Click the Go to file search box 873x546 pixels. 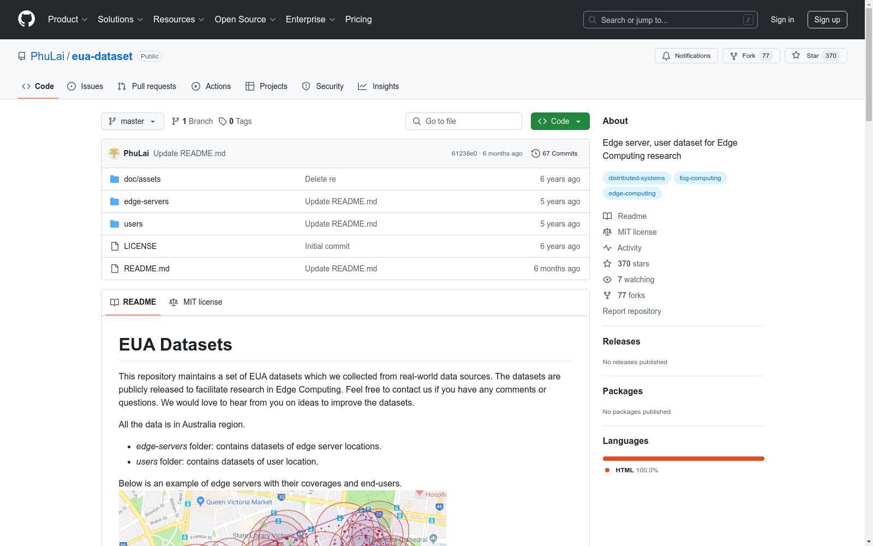[x=464, y=121]
